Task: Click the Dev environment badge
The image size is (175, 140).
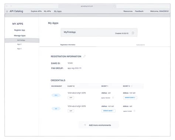Action: [56, 95]
